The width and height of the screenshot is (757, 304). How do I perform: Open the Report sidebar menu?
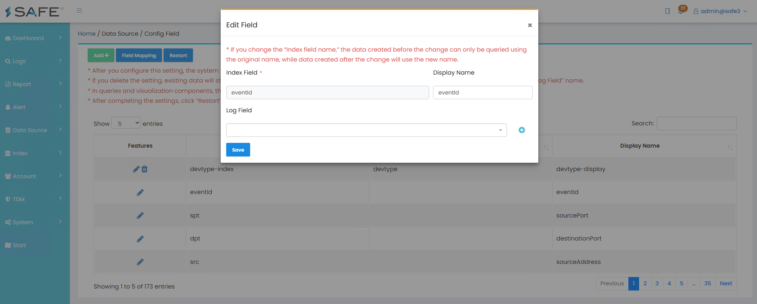(35, 84)
